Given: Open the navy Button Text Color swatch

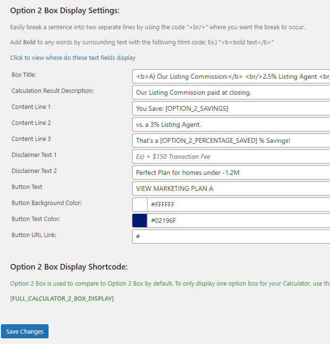Looking at the screenshot, I should pyautogui.click(x=140, y=221).
